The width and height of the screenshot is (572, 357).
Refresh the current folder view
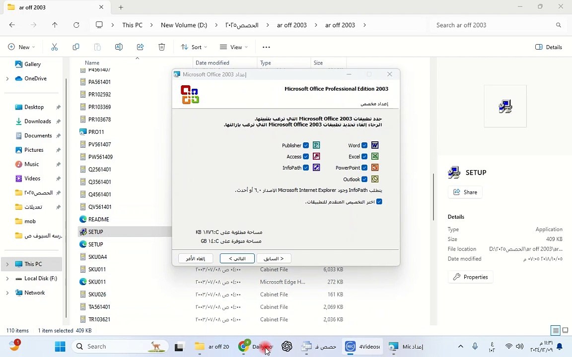tap(76, 25)
